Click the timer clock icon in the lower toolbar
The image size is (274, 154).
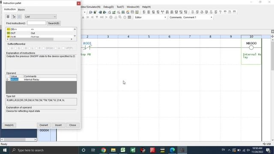coord(125,17)
